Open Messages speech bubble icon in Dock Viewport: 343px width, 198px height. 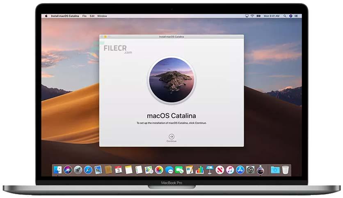[169, 170]
